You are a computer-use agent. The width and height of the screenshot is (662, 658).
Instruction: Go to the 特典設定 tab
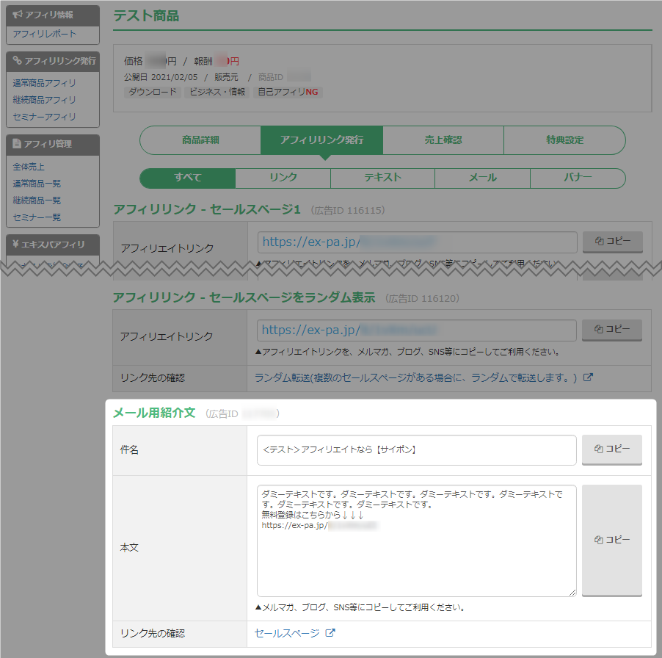point(564,140)
